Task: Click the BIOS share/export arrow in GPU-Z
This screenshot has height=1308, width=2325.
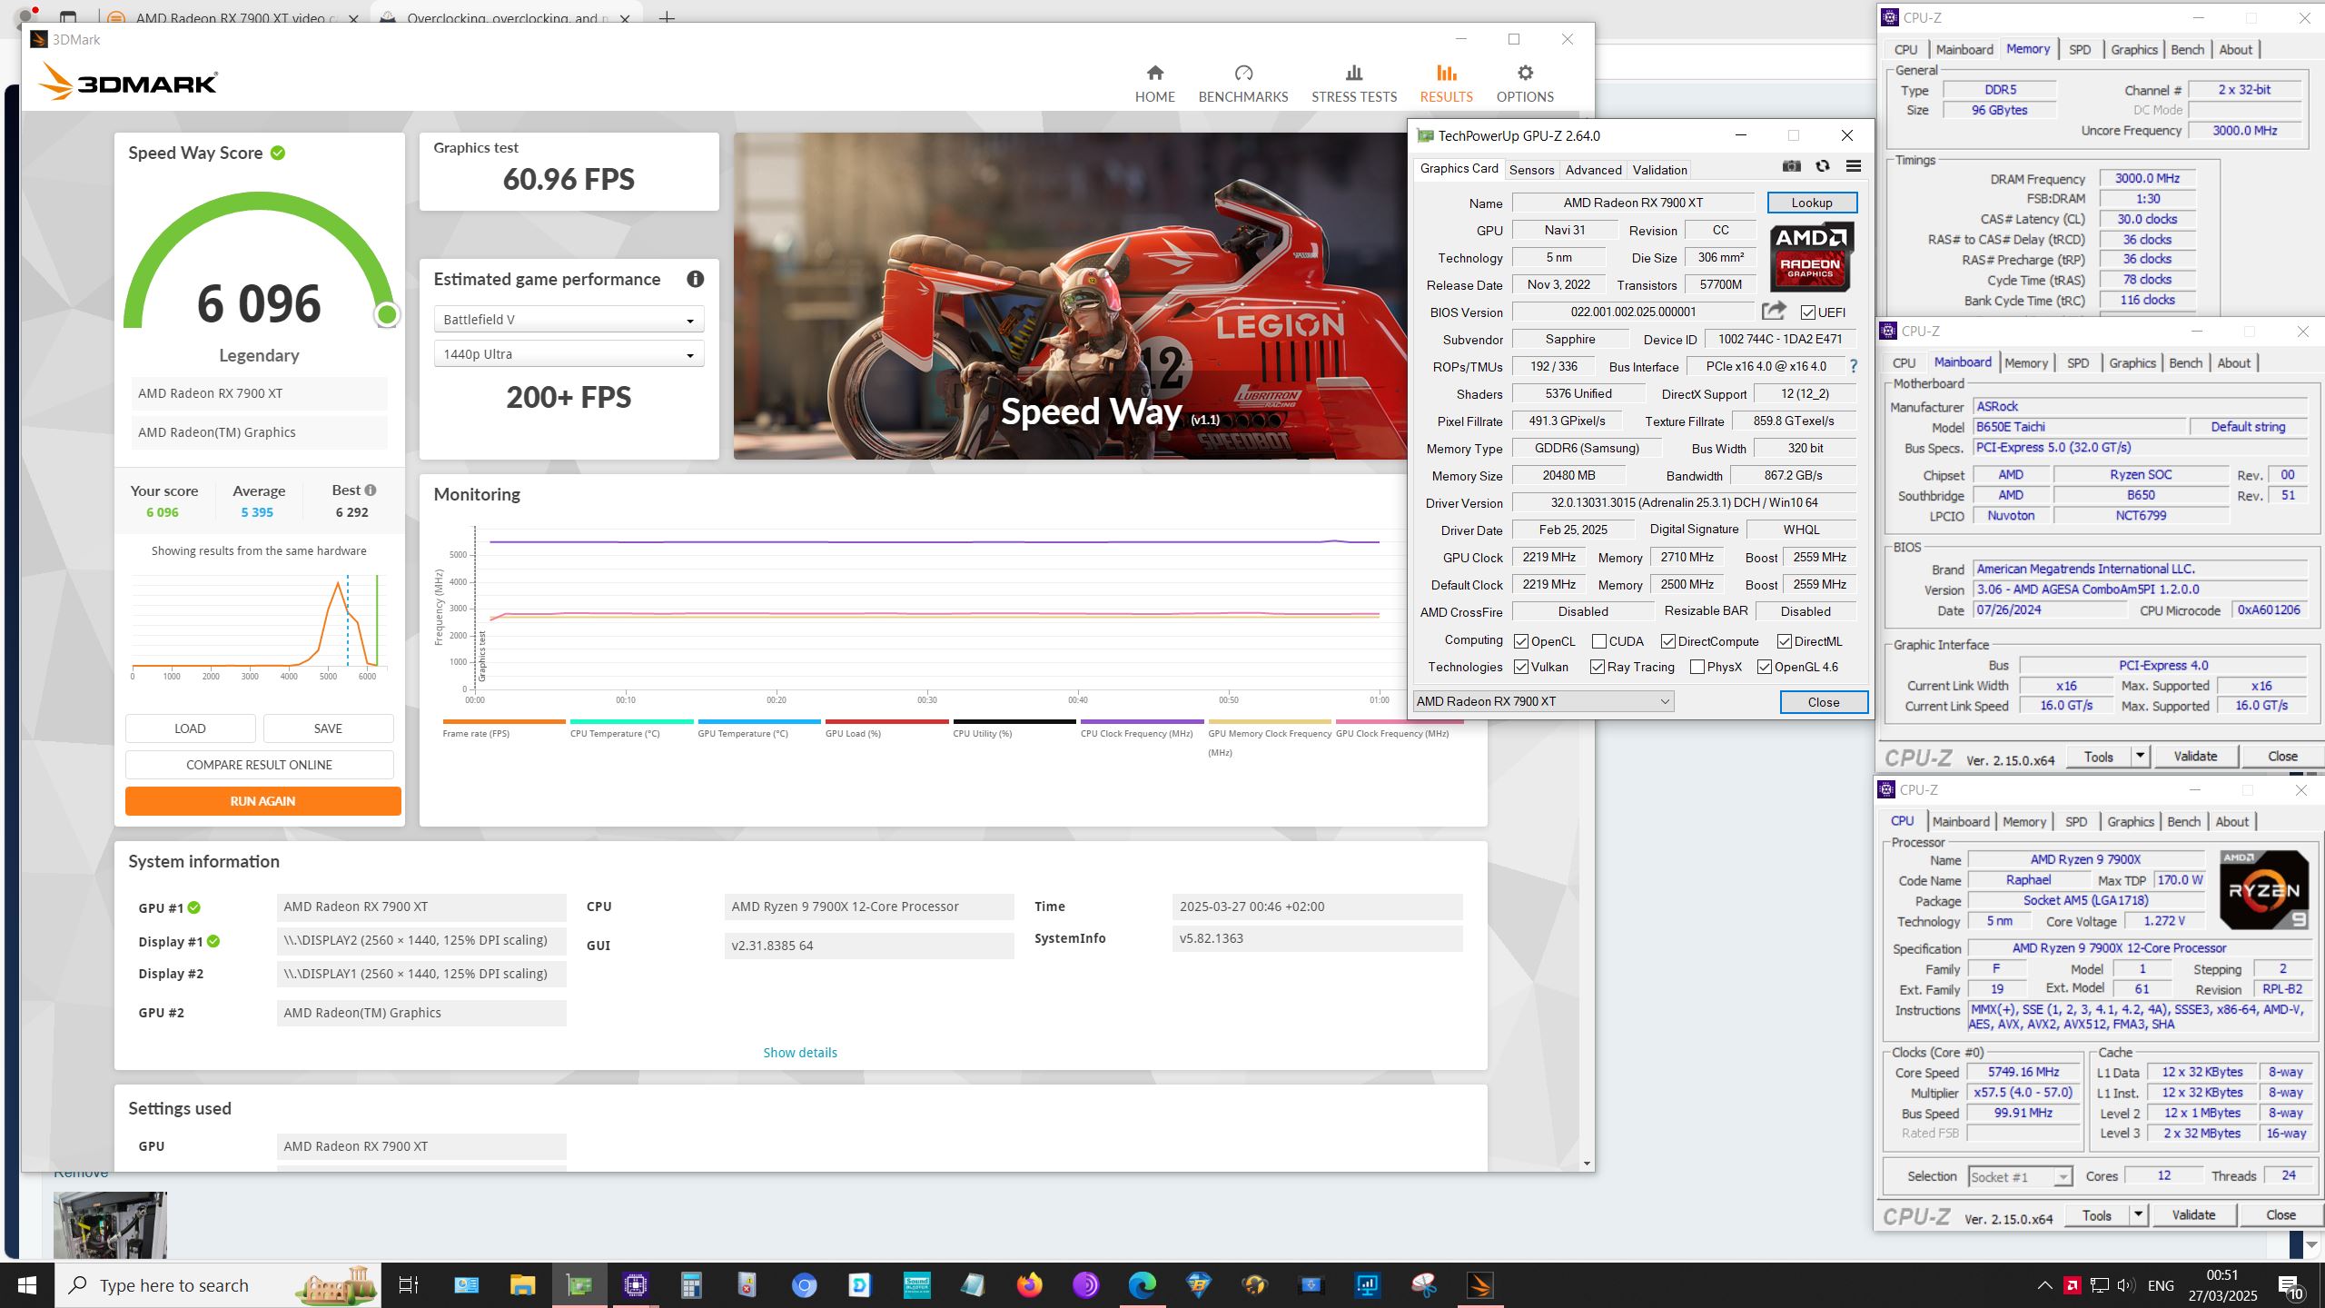Action: point(1773,312)
